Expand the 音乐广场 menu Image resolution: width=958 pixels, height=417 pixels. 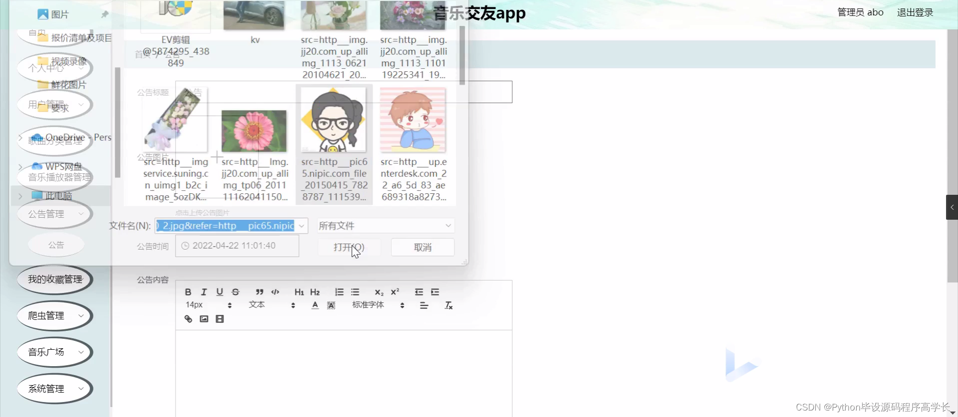point(55,352)
